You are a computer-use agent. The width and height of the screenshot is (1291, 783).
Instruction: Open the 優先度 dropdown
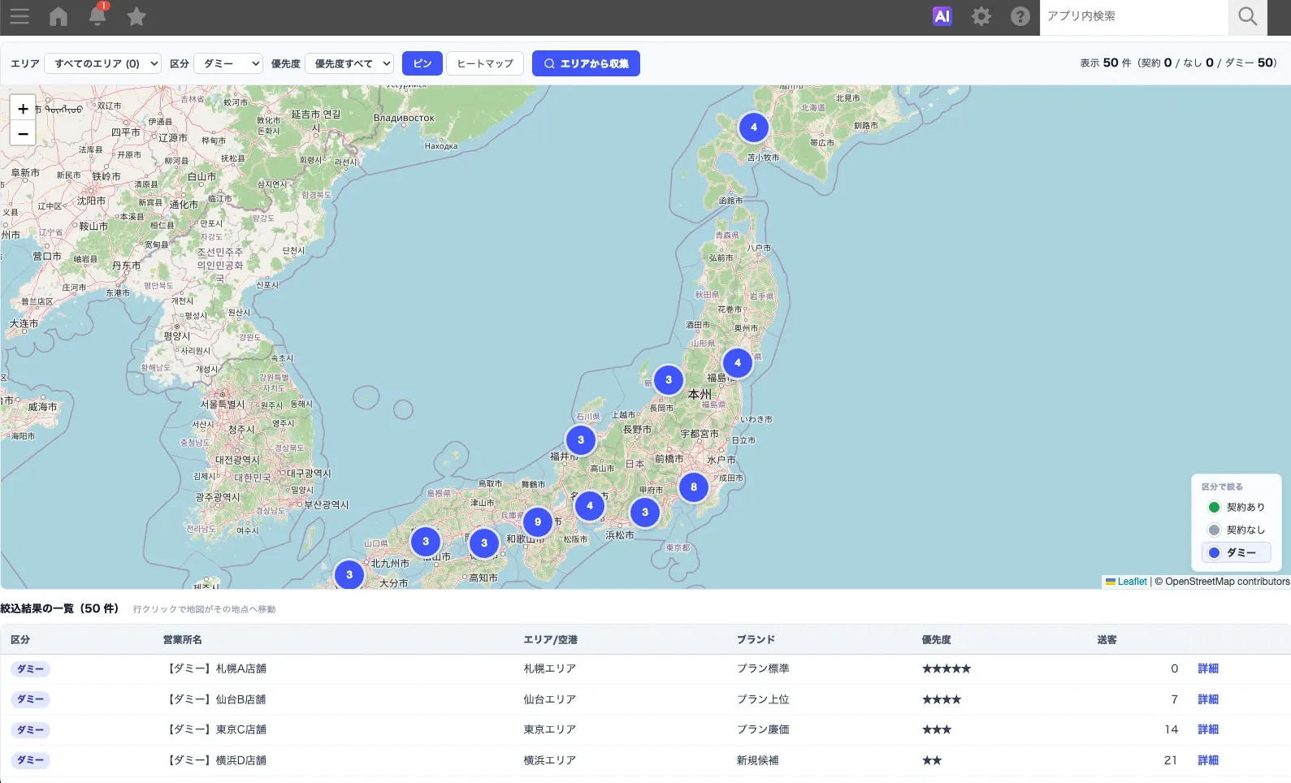pos(349,63)
